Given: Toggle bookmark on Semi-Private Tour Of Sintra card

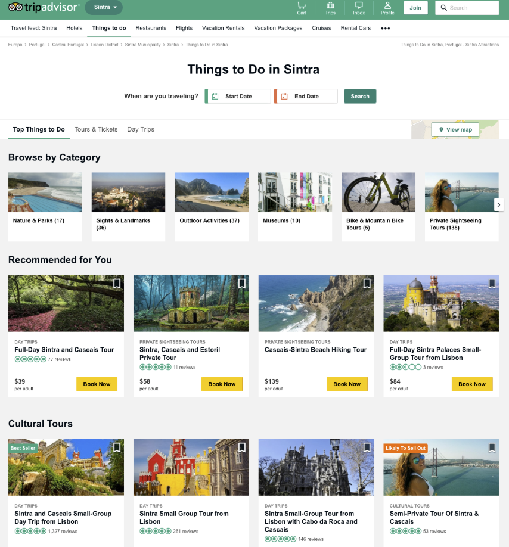Looking at the screenshot, I should [492, 447].
